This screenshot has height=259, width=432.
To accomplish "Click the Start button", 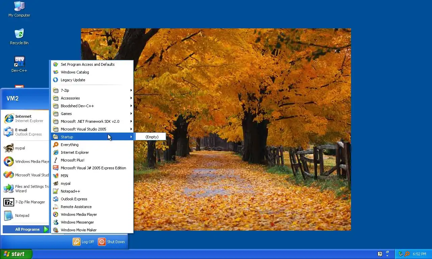I will tap(16, 254).
